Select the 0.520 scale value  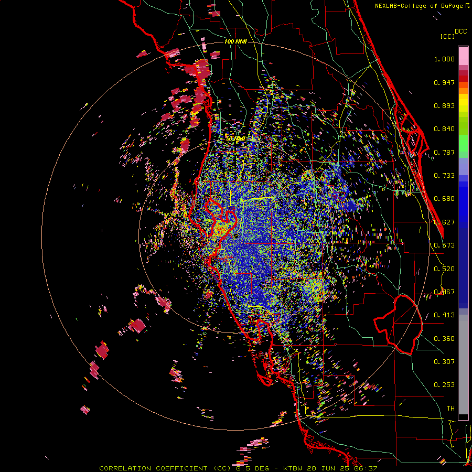[x=444, y=269]
